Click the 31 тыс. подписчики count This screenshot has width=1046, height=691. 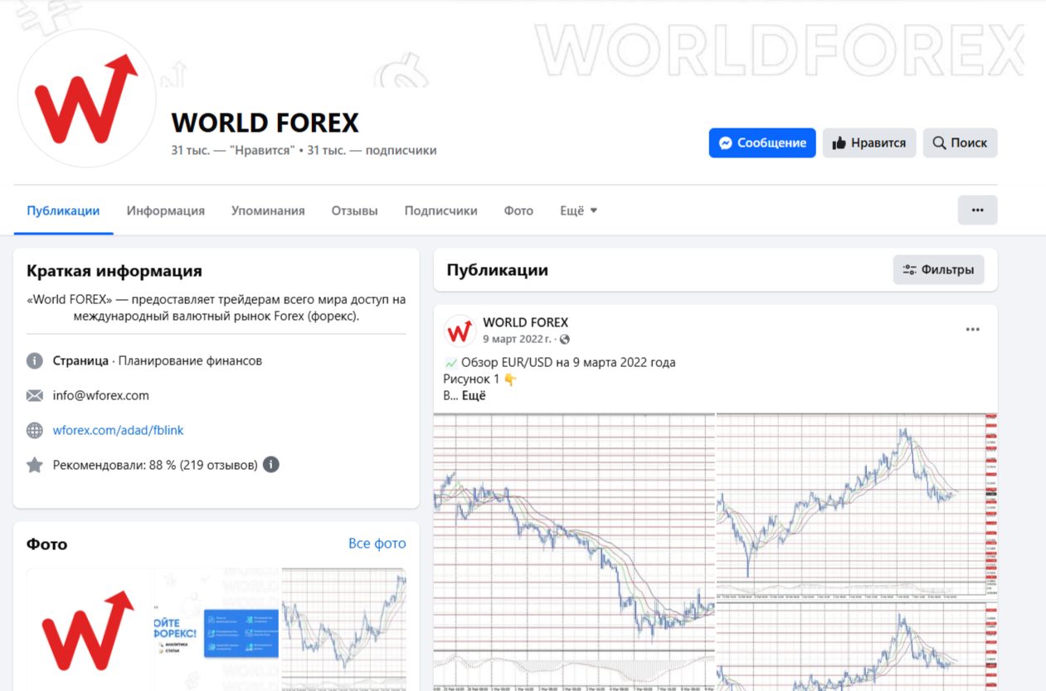click(x=372, y=151)
